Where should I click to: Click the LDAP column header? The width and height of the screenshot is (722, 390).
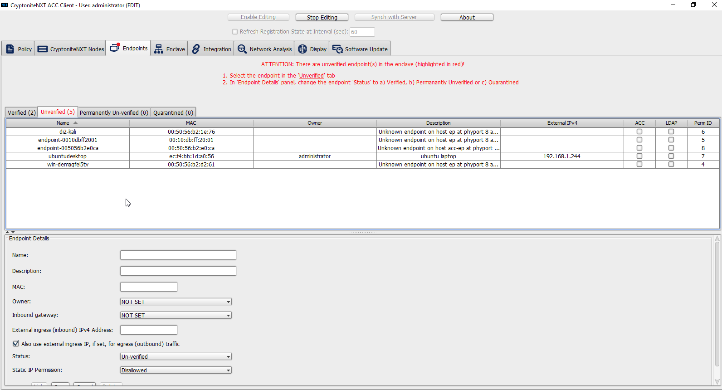(672, 123)
